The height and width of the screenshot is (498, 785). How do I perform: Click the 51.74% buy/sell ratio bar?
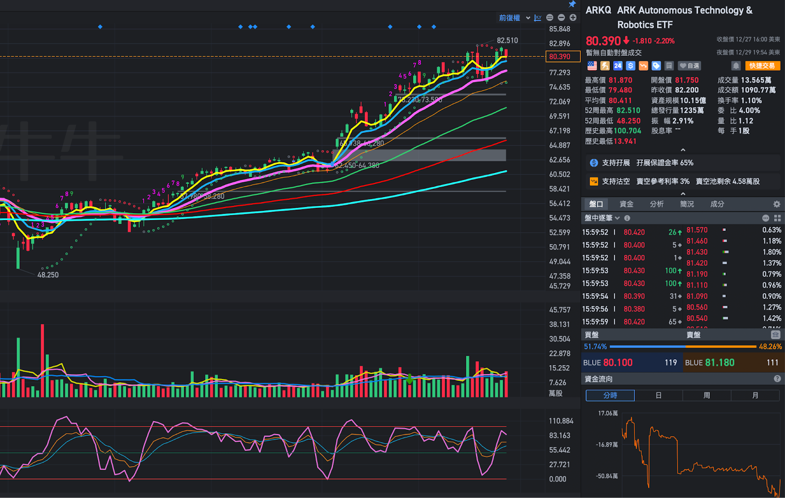(x=682, y=347)
